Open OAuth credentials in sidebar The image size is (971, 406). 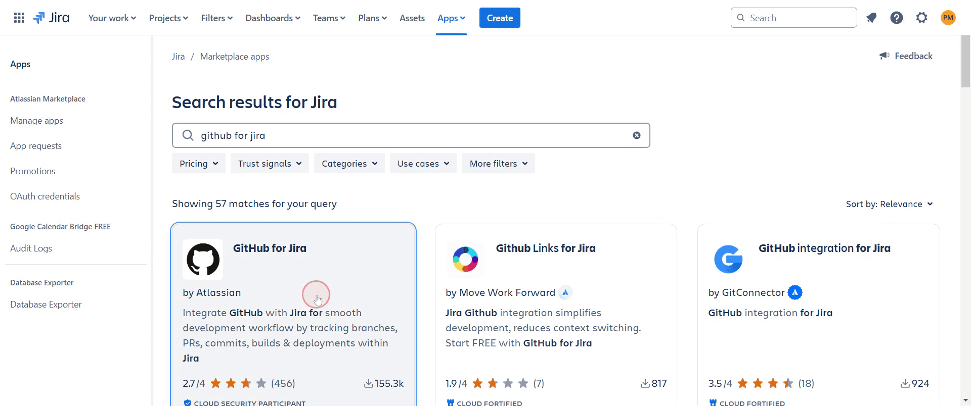click(x=45, y=196)
